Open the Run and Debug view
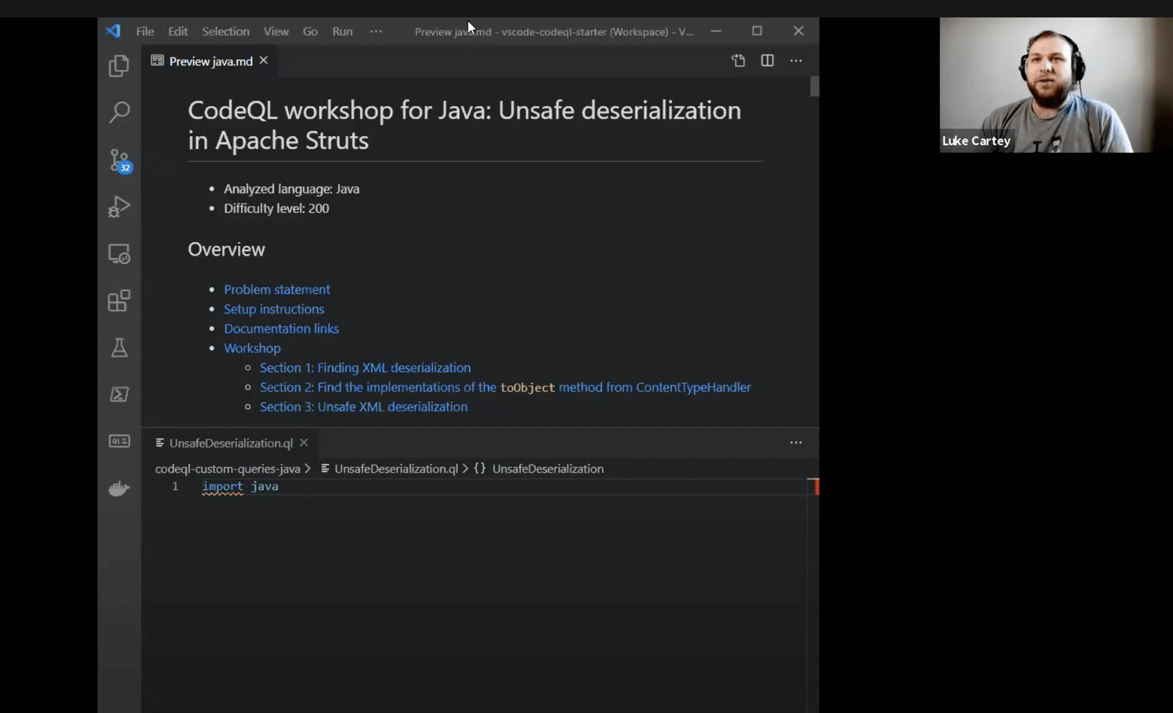Image resolution: width=1173 pixels, height=713 pixels. [x=119, y=207]
